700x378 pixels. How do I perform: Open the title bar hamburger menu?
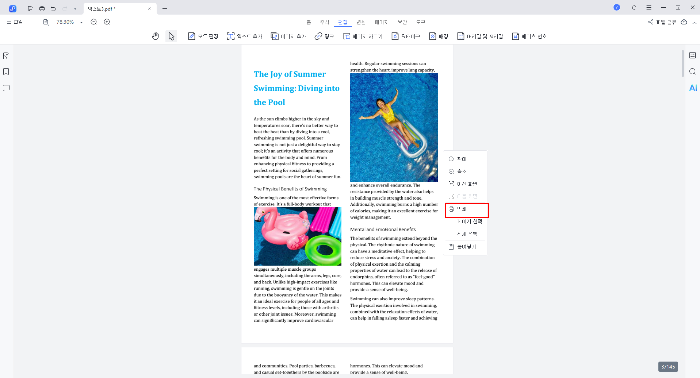649,7
